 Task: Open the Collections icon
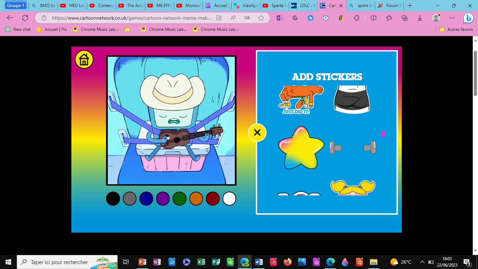(405, 18)
